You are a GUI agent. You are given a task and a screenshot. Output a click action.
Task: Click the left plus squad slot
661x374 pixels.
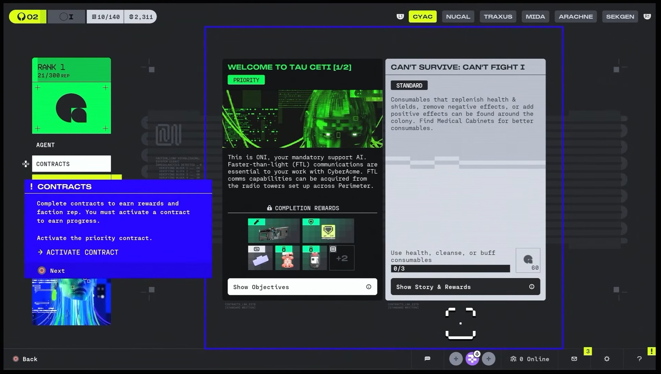pyautogui.click(x=456, y=359)
